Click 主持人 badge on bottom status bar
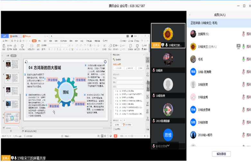Viewport: 251px width, 162px height. (5, 158)
